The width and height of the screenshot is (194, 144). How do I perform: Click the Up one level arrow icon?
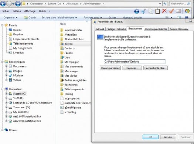pyautogui.click(x=18, y=4)
